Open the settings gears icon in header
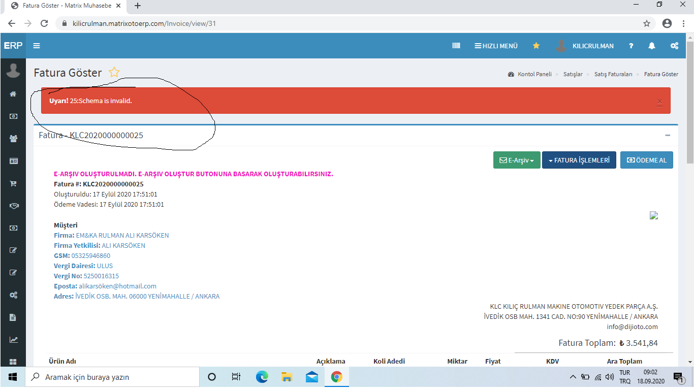The width and height of the screenshot is (694, 390). click(674, 46)
